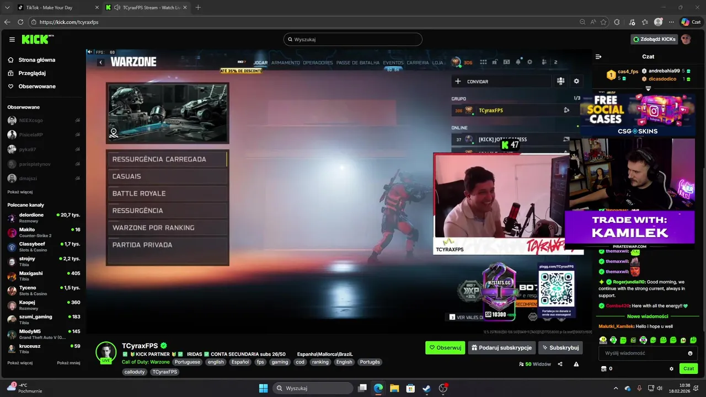Open the emoji picker in chat input
The height and width of the screenshot is (397, 706).
[690, 353]
